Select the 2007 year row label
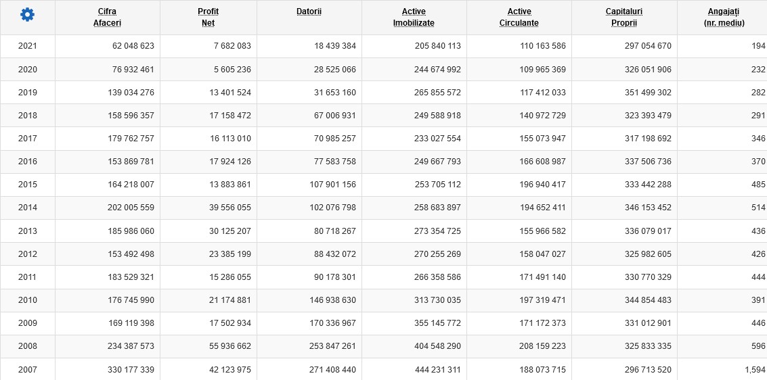767x380 pixels. (x=28, y=369)
